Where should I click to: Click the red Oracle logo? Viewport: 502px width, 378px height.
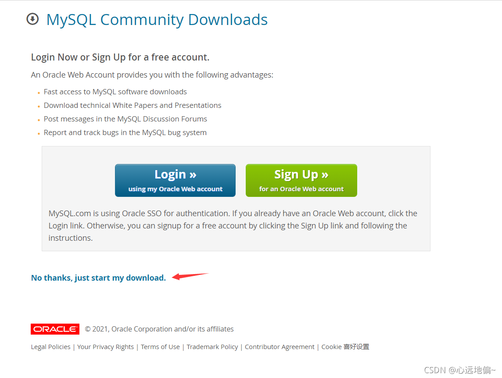click(55, 329)
